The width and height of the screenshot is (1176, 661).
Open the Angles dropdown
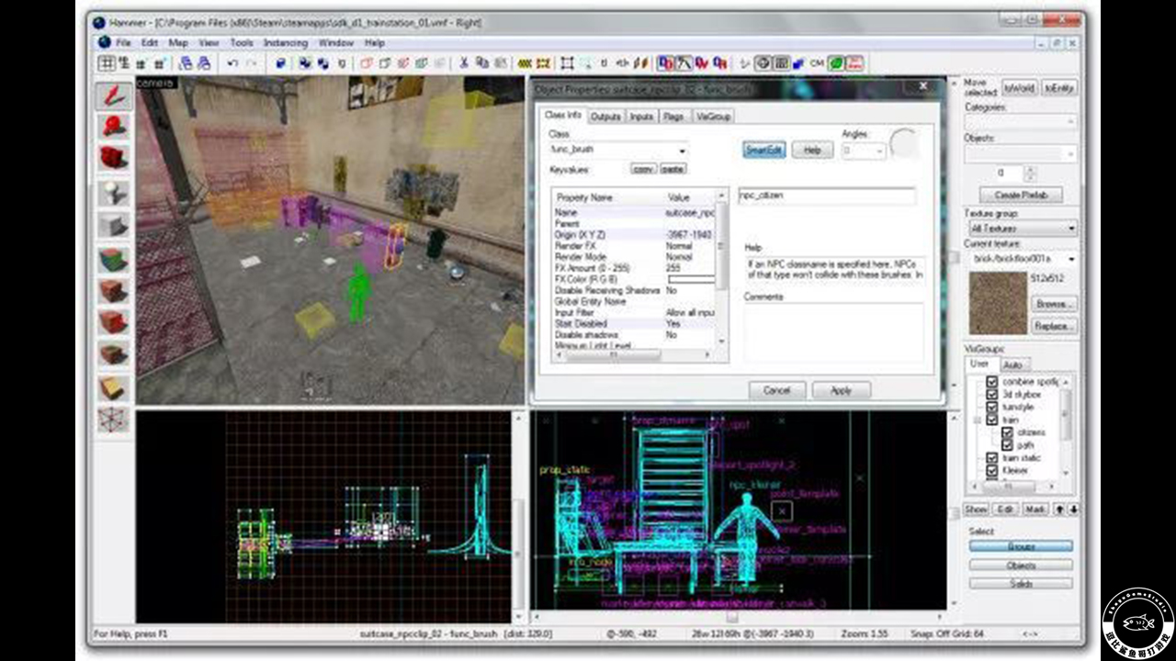[x=879, y=150]
